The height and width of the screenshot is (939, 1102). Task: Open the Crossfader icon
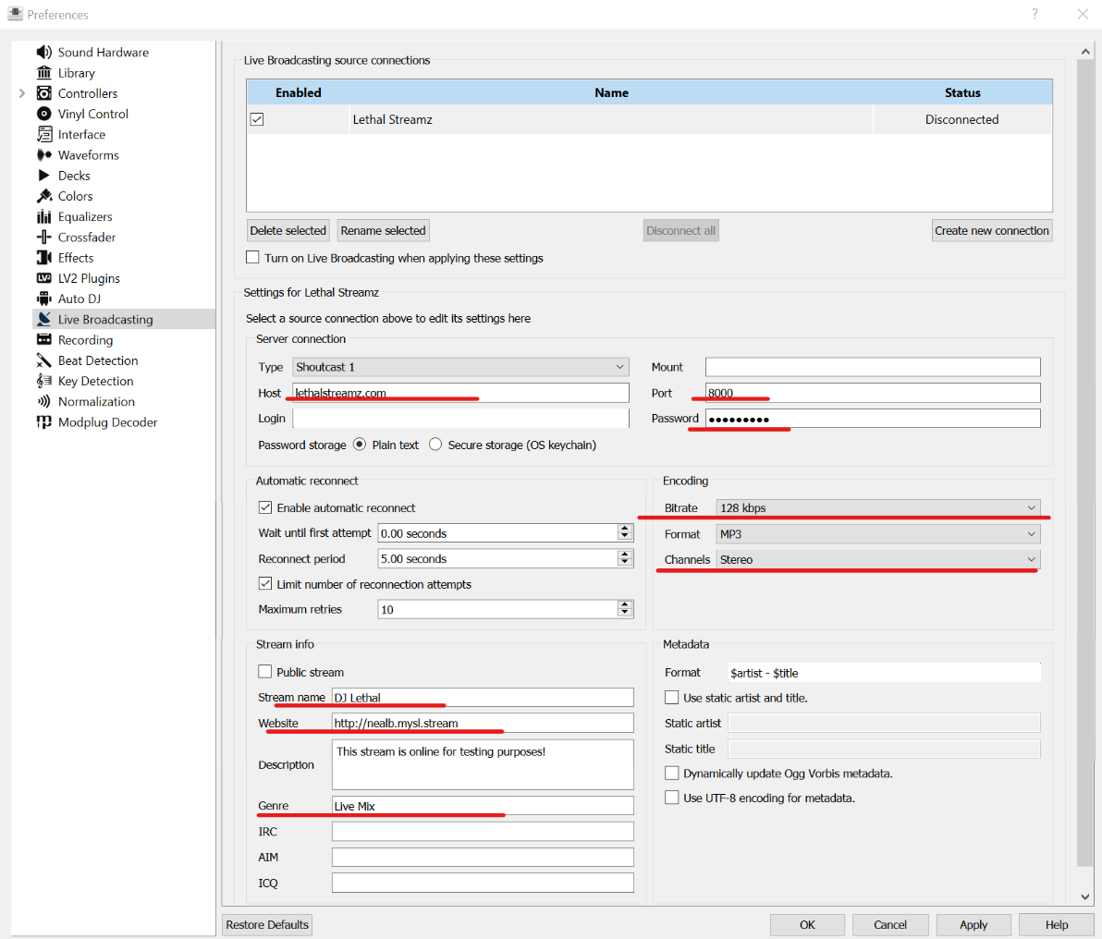[44, 237]
